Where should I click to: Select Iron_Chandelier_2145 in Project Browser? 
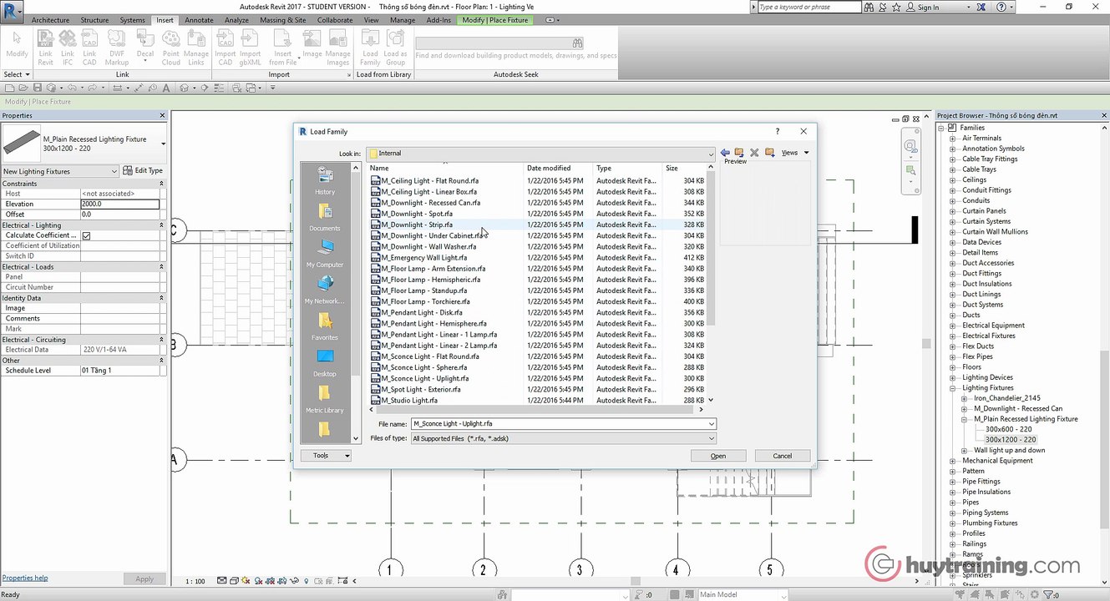click(1007, 398)
